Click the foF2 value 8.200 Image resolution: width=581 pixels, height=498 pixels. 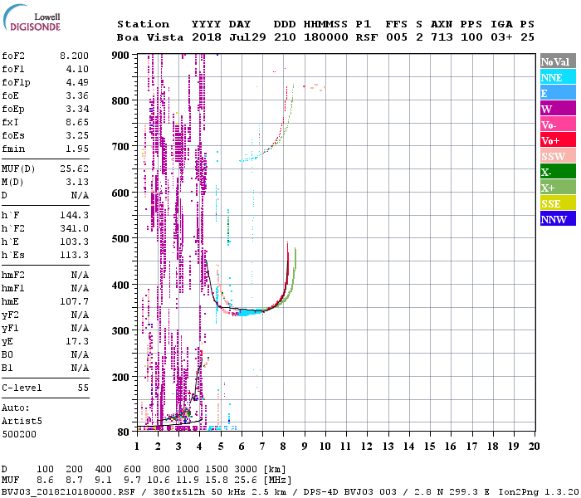pyautogui.click(x=74, y=56)
